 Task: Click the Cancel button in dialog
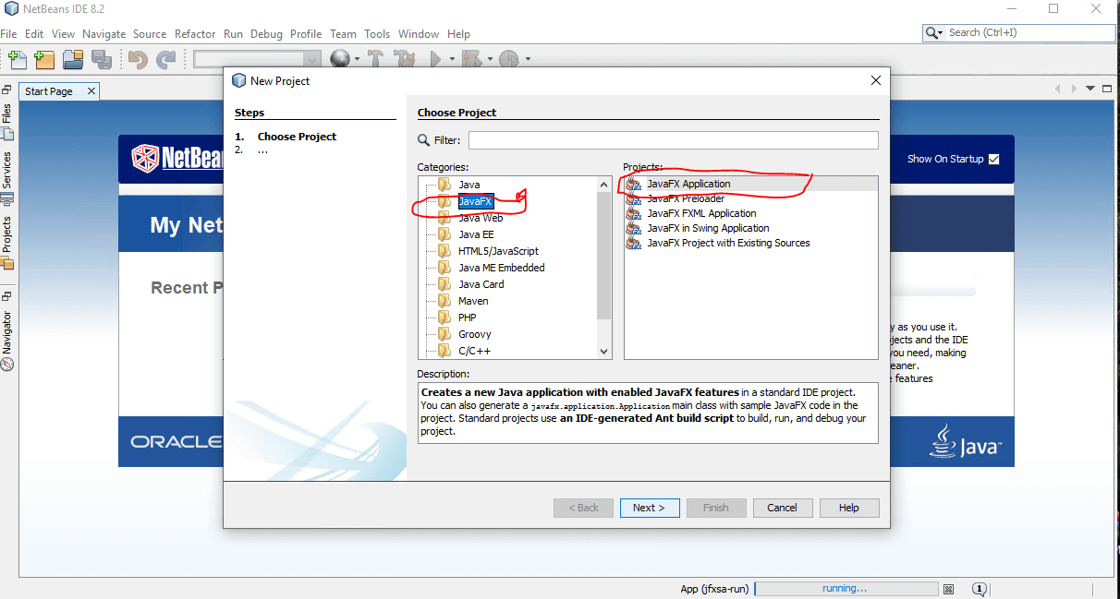pyautogui.click(x=782, y=508)
